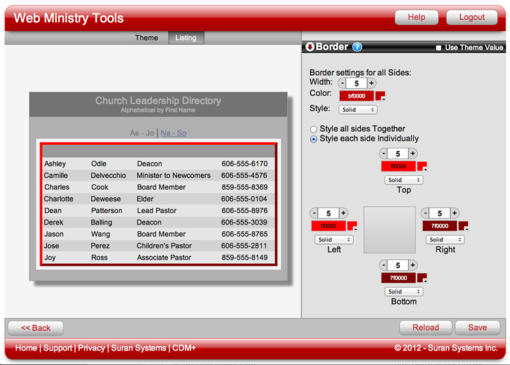Click the Save button
Viewport: 510px width, 365px height.
pyautogui.click(x=477, y=327)
